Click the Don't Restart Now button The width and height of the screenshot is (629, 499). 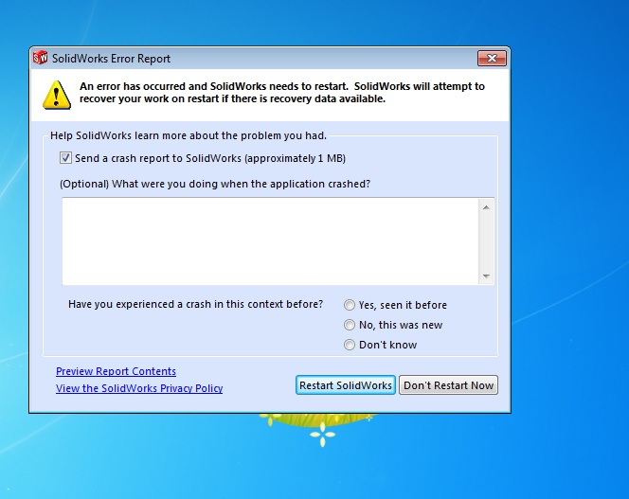(x=448, y=385)
